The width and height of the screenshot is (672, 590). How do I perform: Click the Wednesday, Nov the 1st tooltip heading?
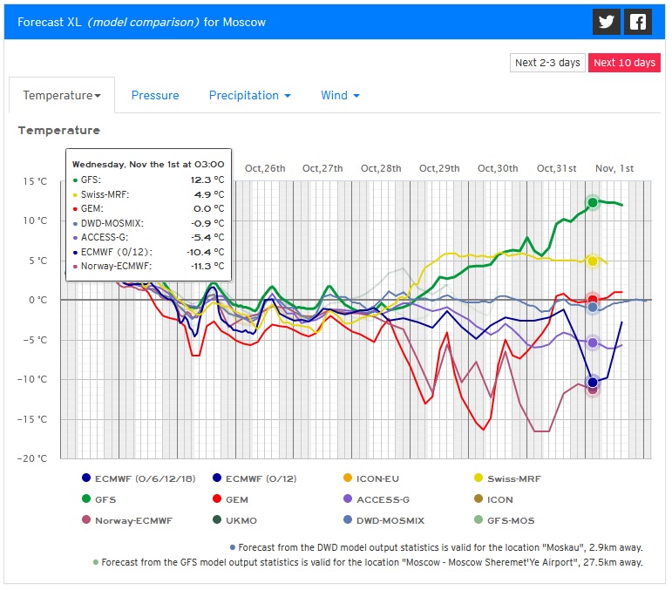[148, 164]
